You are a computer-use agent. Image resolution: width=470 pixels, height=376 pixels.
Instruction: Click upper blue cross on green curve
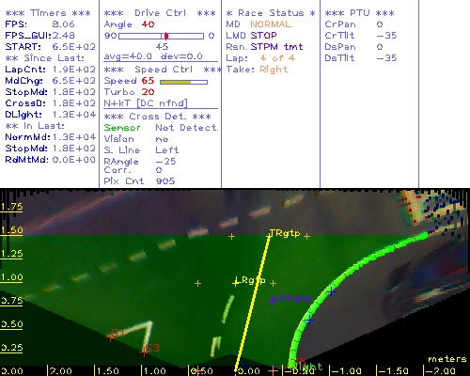tap(332, 292)
